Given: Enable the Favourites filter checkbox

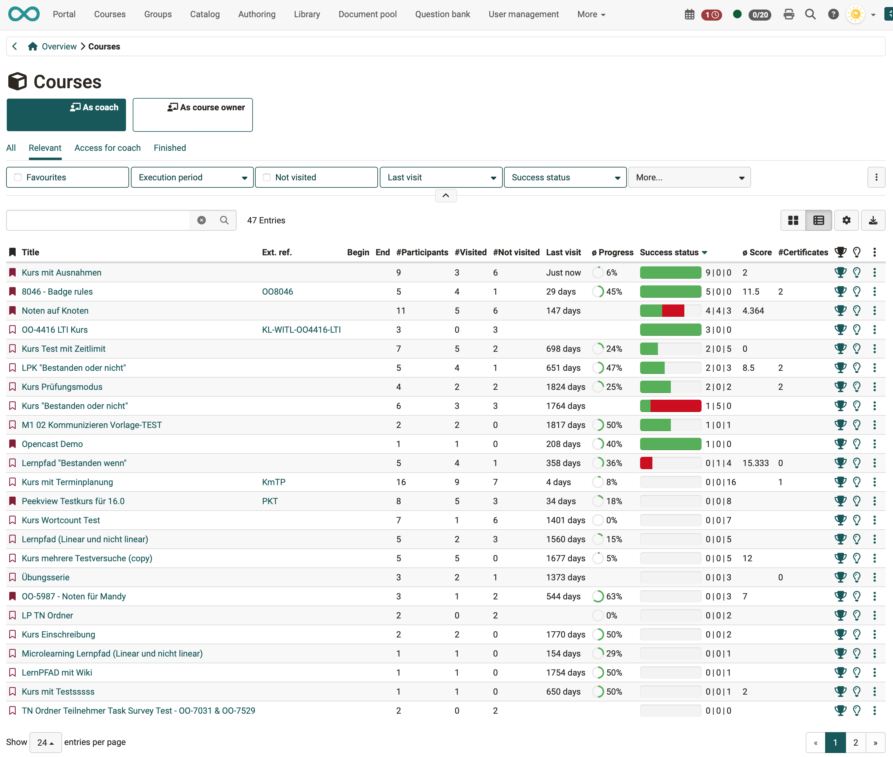Looking at the screenshot, I should [x=17, y=177].
